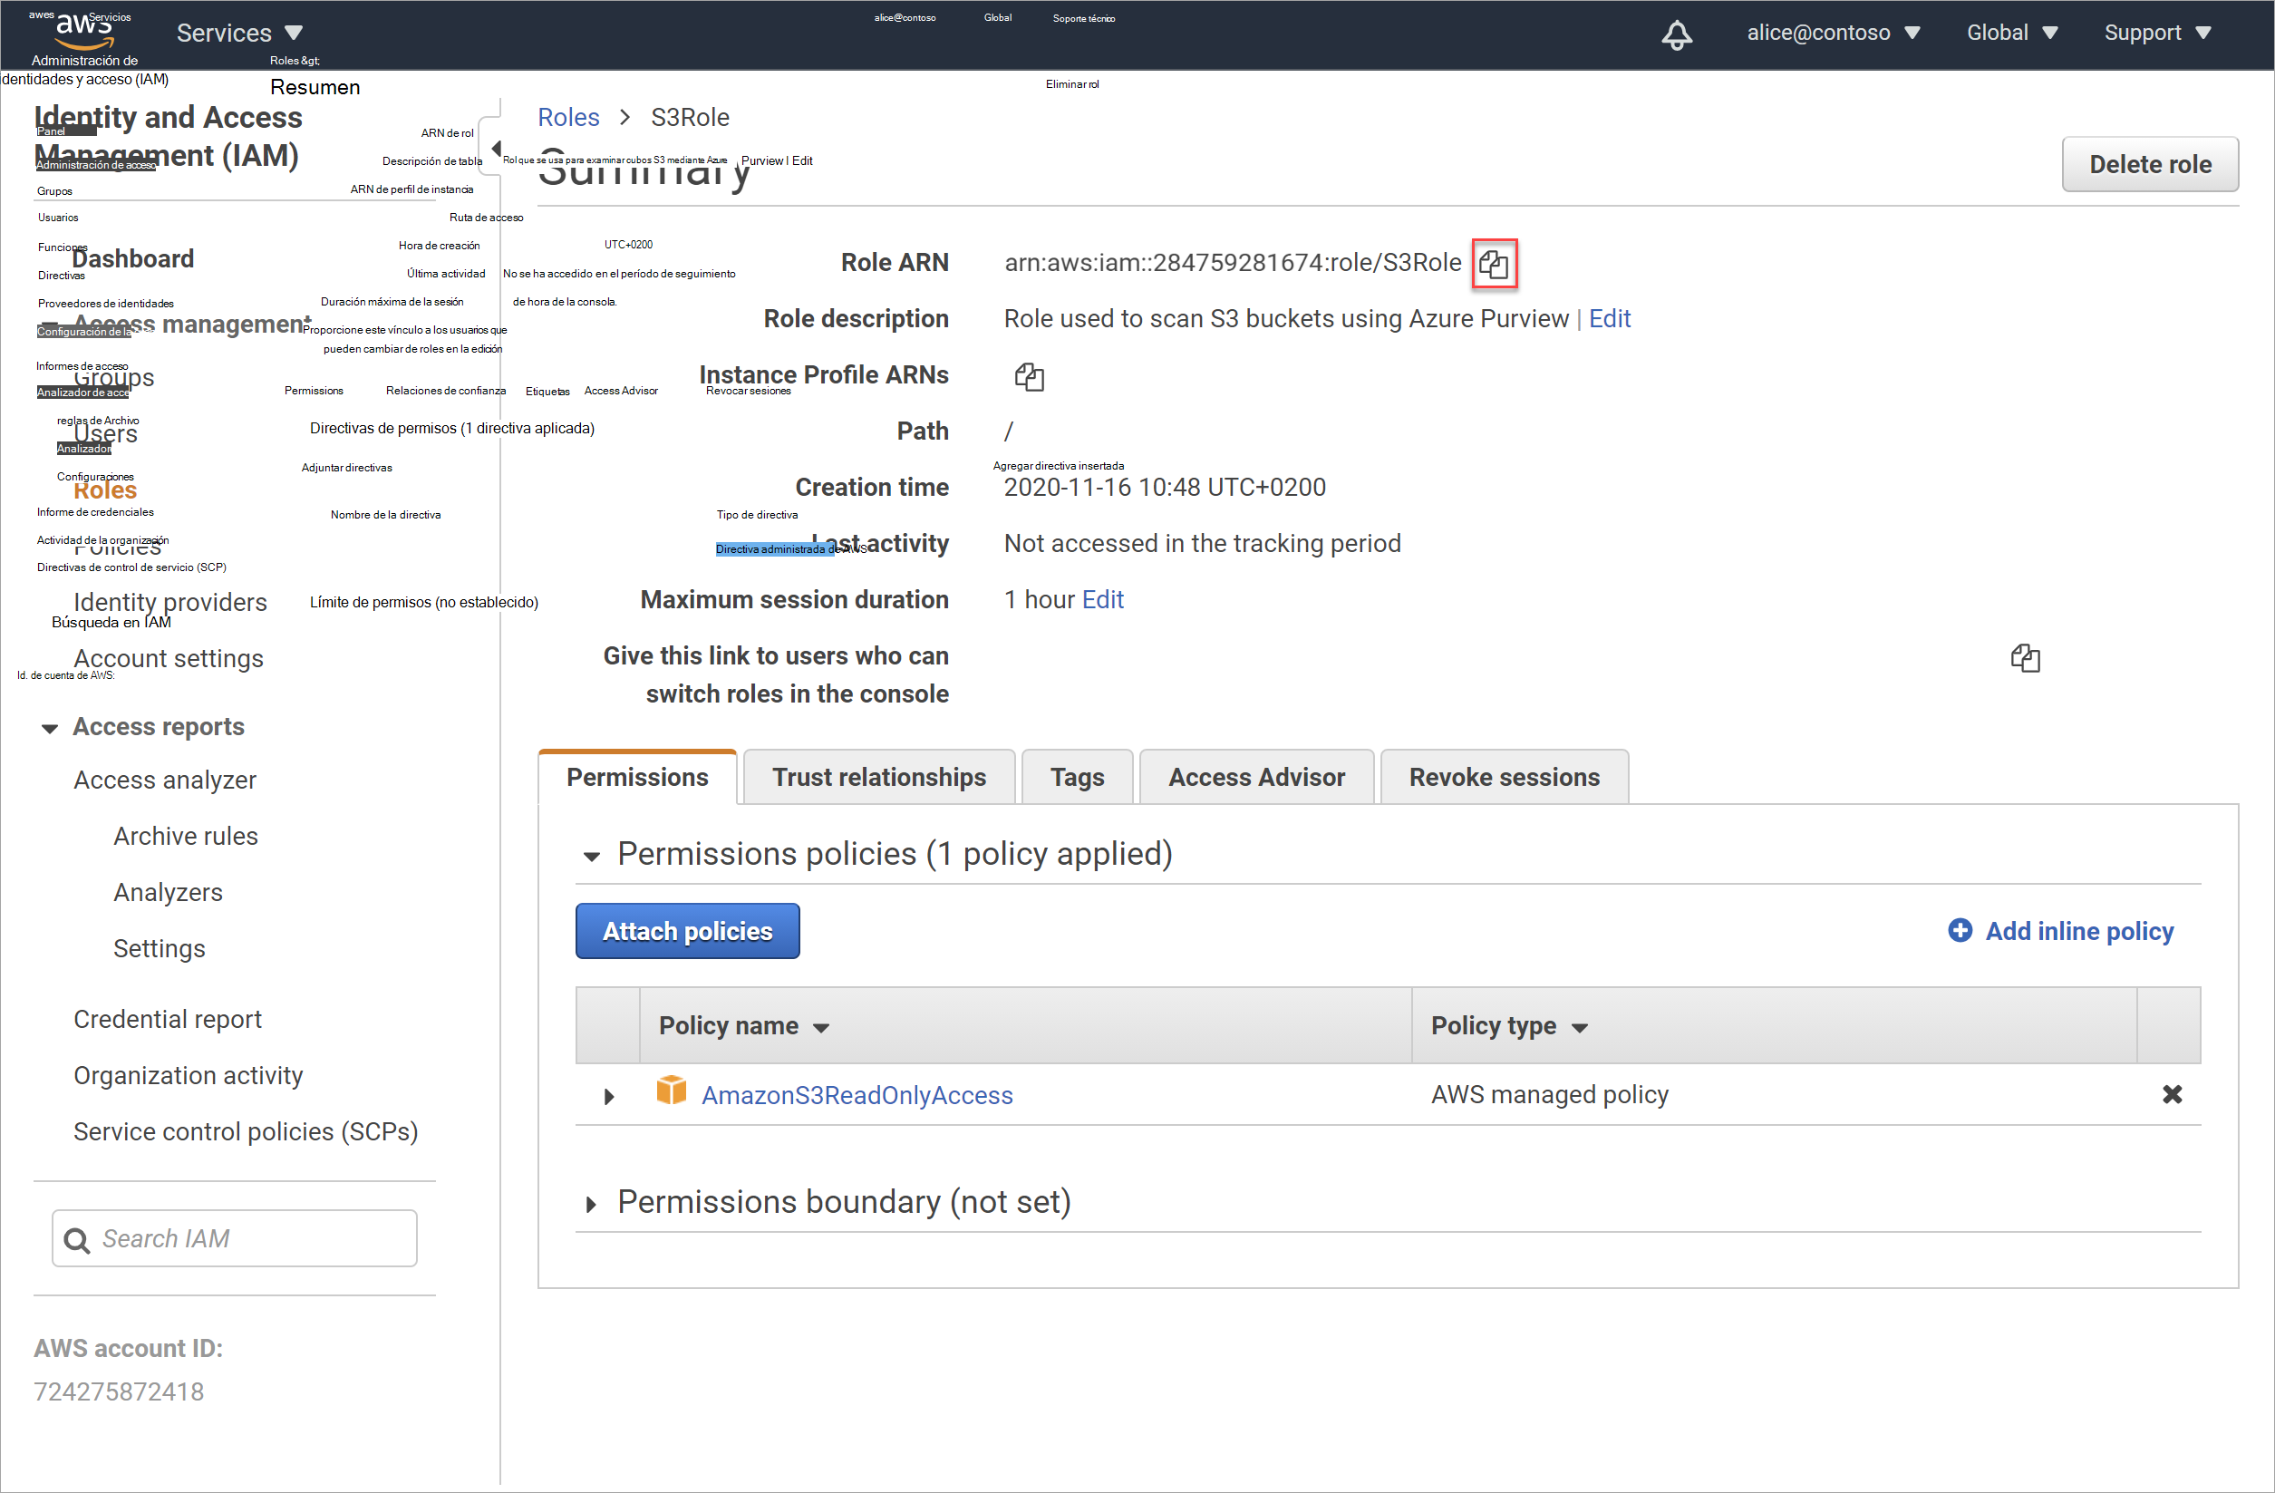Viewport: 2275px width, 1493px height.
Task: Edit the role description
Action: coord(1609,318)
